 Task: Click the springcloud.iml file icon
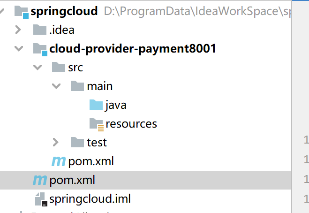pyautogui.click(x=41, y=199)
